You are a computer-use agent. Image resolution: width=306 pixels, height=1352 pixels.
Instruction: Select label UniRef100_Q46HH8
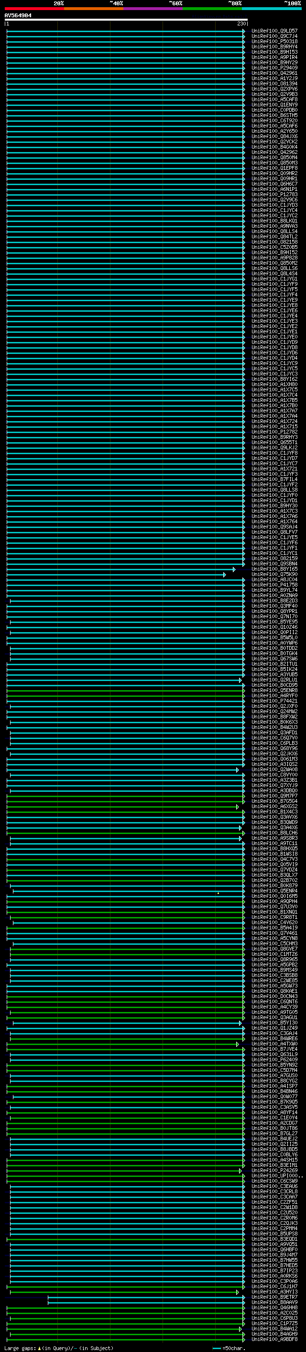pos(274,1308)
